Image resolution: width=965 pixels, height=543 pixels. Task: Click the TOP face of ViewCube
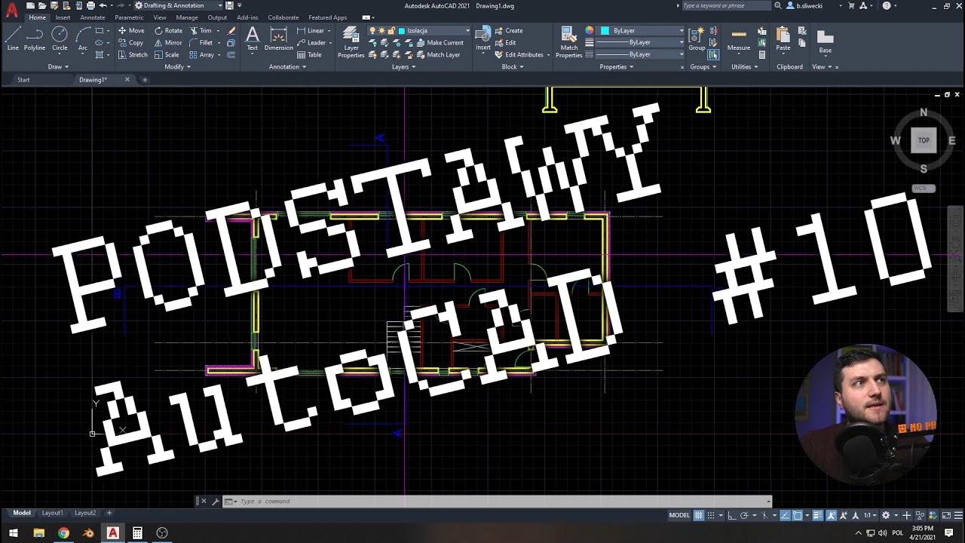coord(924,140)
